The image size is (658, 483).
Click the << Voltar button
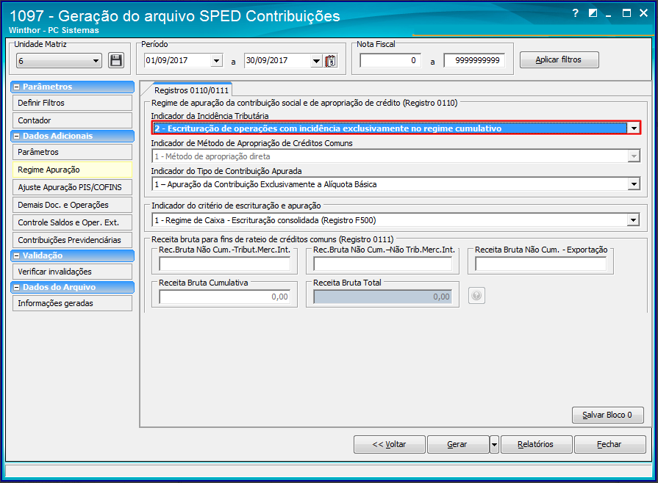tap(390, 444)
